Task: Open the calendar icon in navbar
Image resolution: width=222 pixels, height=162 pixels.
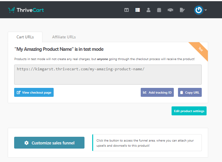Action: tap(159, 10)
